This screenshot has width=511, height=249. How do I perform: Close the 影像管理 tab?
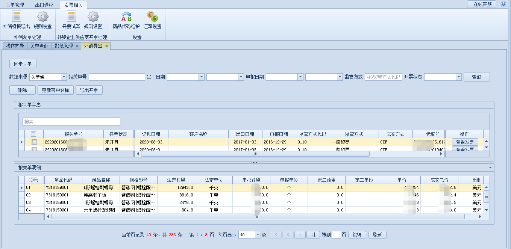(x=77, y=46)
